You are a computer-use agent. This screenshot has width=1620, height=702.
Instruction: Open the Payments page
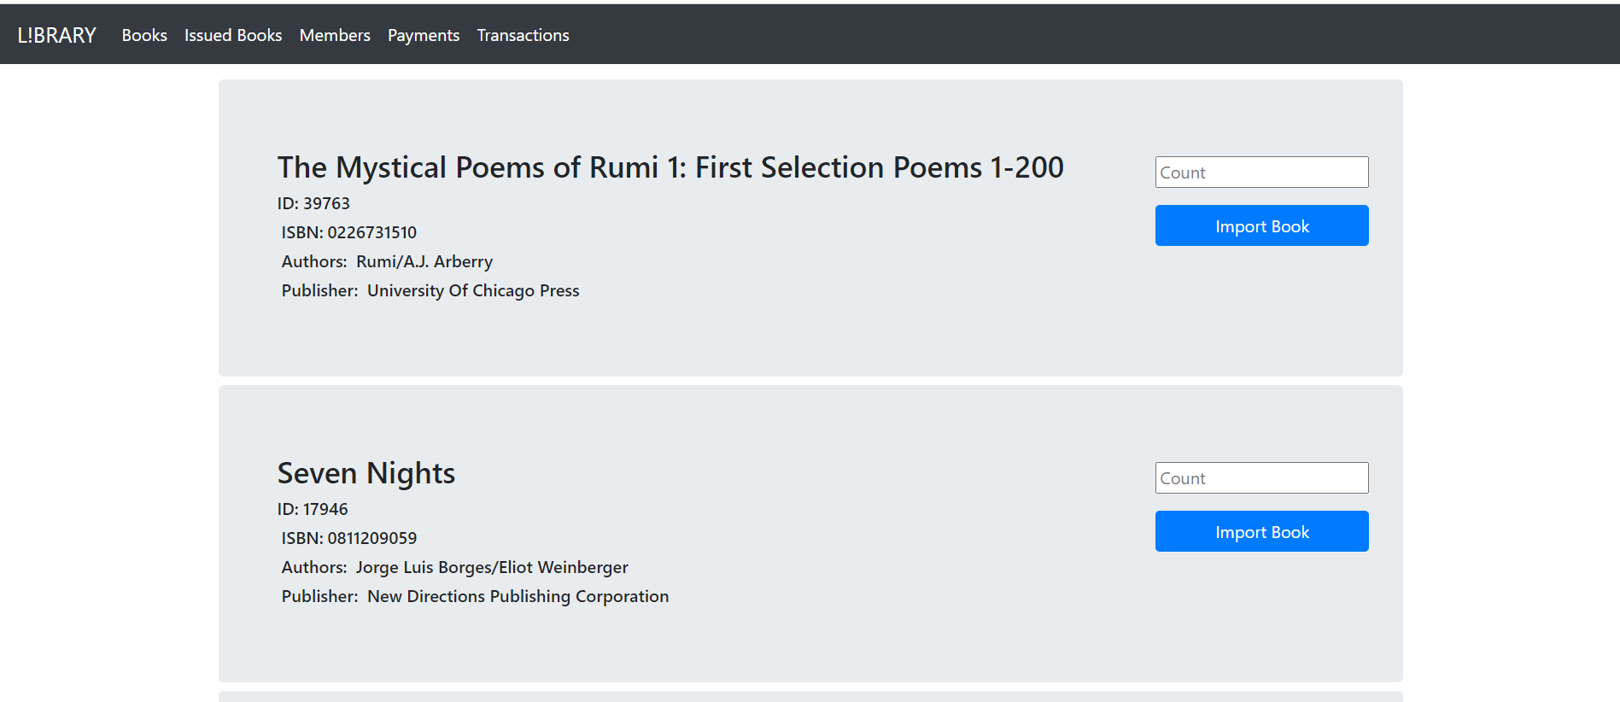tap(424, 35)
